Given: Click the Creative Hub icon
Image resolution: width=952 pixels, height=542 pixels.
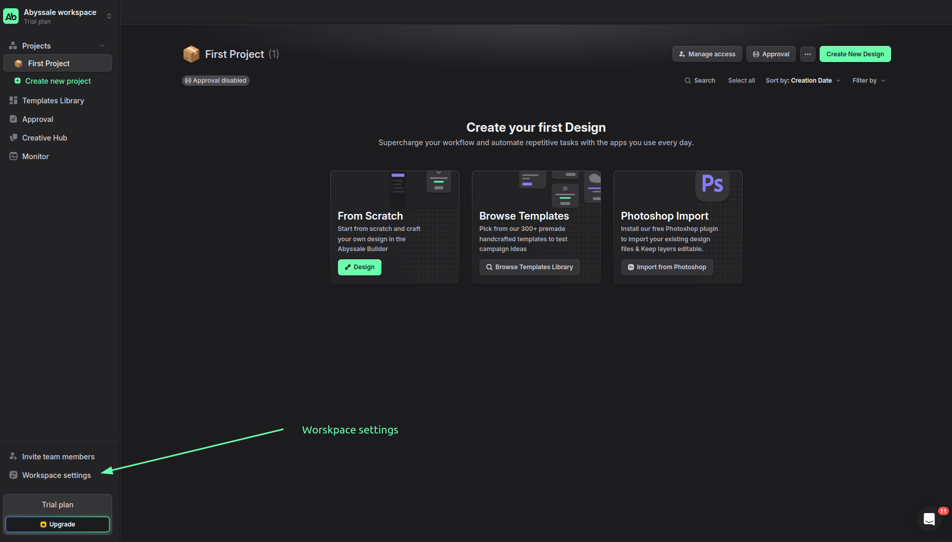Looking at the screenshot, I should tap(13, 137).
